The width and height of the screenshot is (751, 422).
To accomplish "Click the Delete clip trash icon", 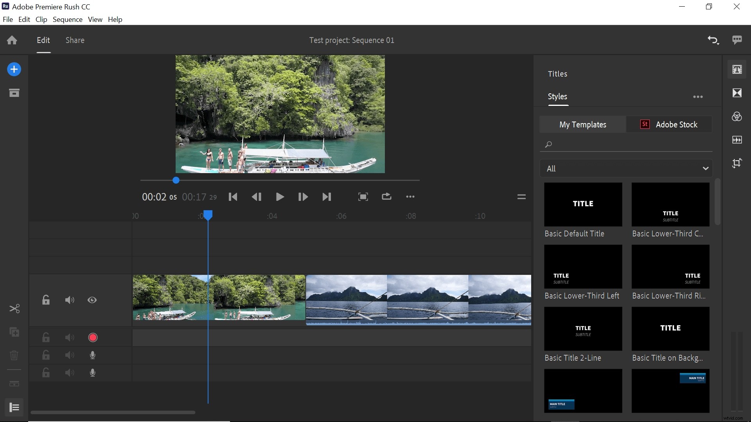I will point(14,355).
